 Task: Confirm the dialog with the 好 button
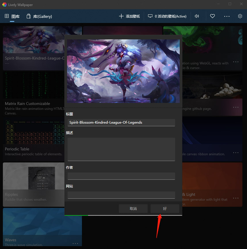click(165, 208)
